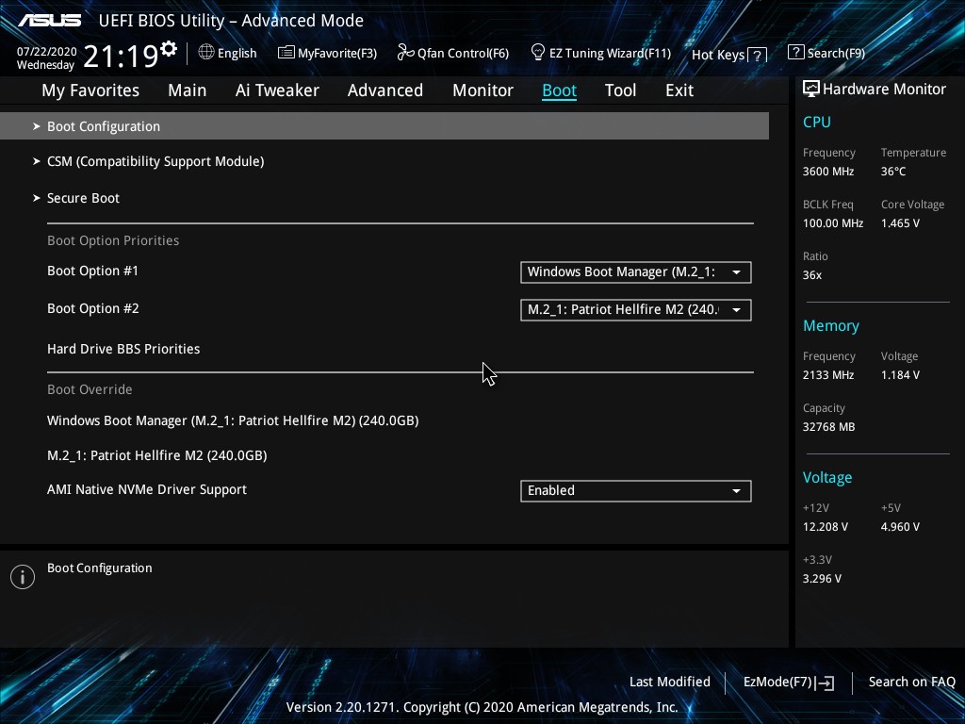Switch to EzMode(F7)
Screen dimensions: 965x724
coord(788,682)
